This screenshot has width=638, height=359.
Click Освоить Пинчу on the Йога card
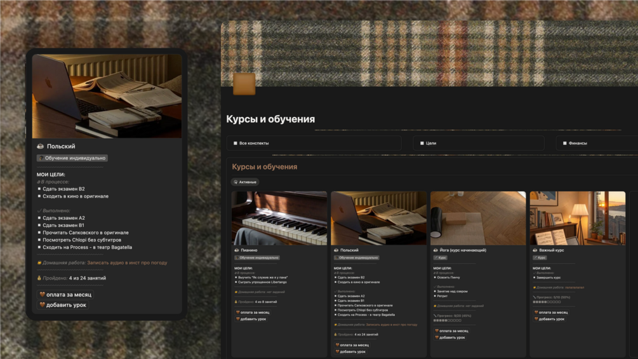point(448,278)
